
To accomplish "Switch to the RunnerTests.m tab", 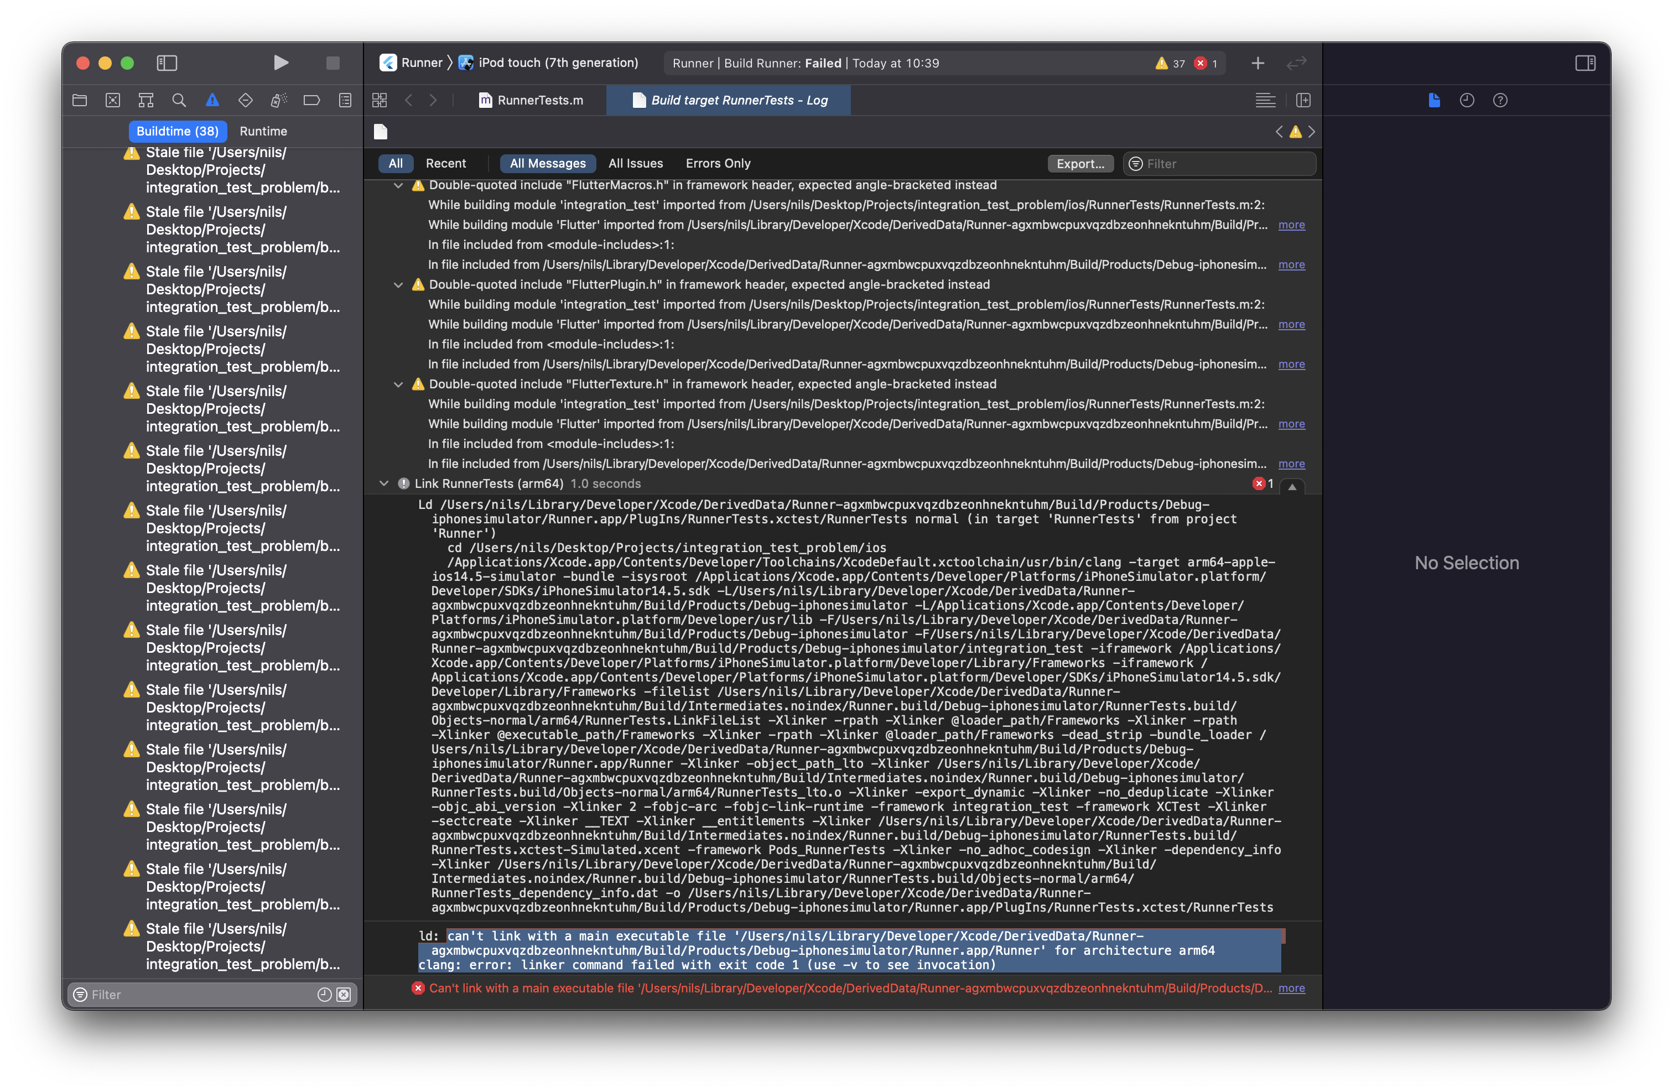I will [532, 101].
